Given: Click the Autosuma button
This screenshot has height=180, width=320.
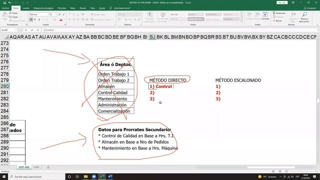Looking at the screenshot, I should pyautogui.click(x=279, y=13).
